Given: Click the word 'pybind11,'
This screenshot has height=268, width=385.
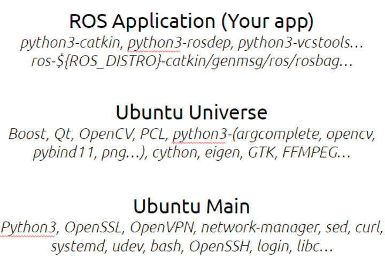Looking at the screenshot, I should pos(65,153).
